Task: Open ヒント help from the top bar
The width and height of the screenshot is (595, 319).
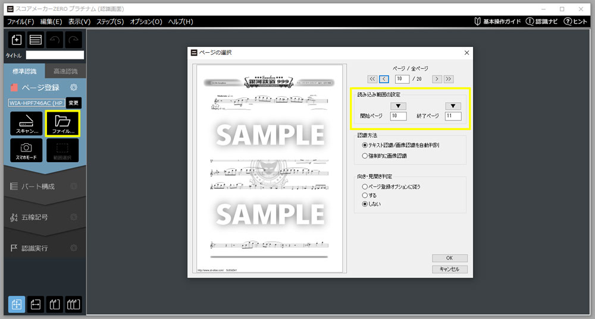Action: point(575,21)
